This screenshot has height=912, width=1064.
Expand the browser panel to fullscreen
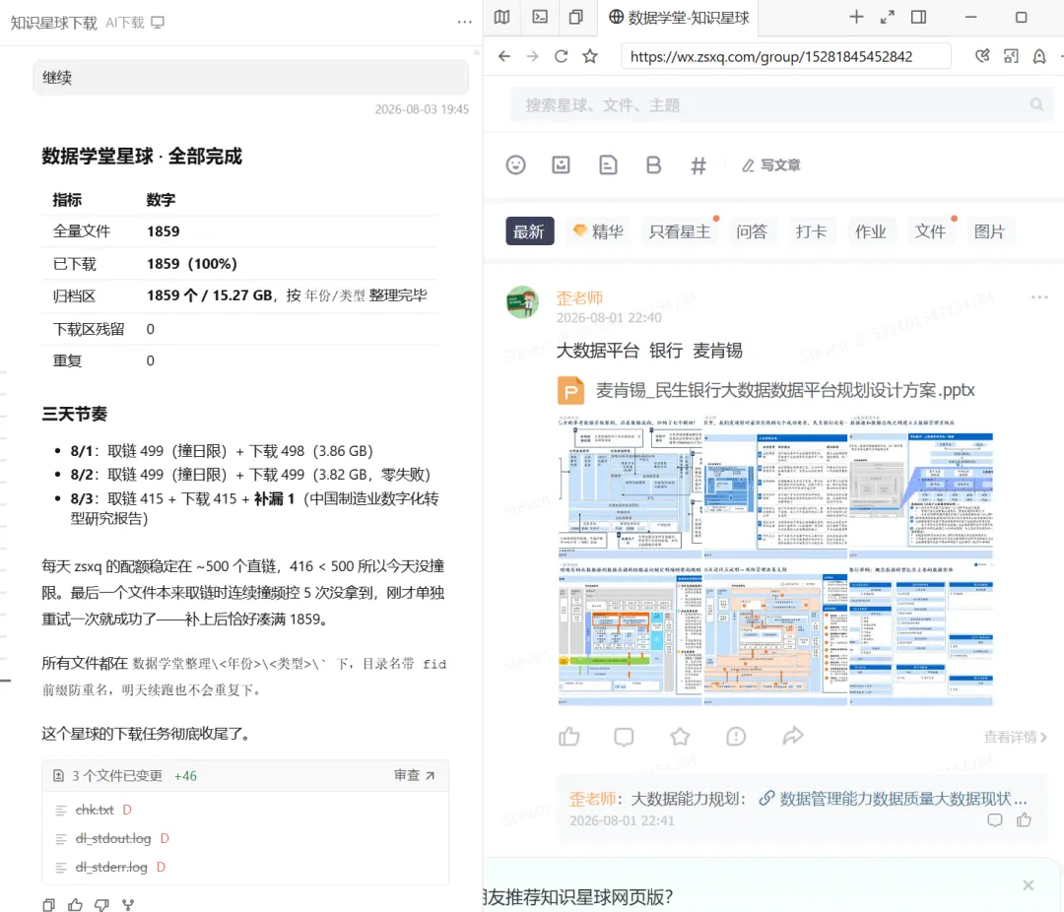pos(888,17)
